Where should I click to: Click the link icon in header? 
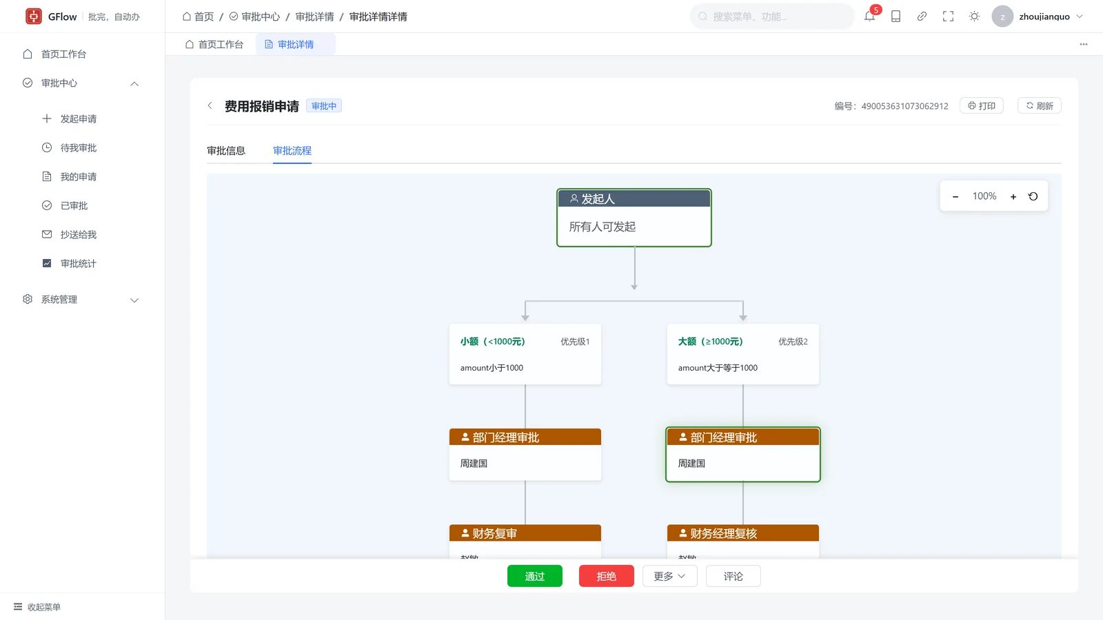click(x=922, y=17)
